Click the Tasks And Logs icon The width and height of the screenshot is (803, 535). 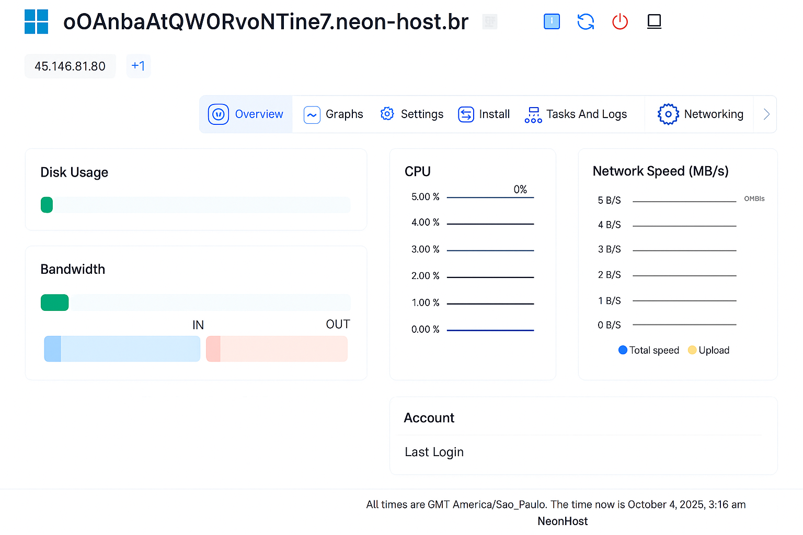click(533, 114)
